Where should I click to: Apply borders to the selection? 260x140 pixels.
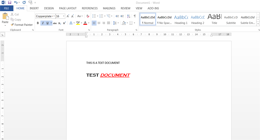click(x=131, y=23)
